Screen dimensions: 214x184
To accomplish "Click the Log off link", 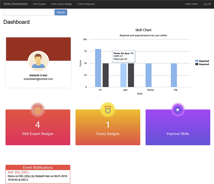I will tap(207, 4).
